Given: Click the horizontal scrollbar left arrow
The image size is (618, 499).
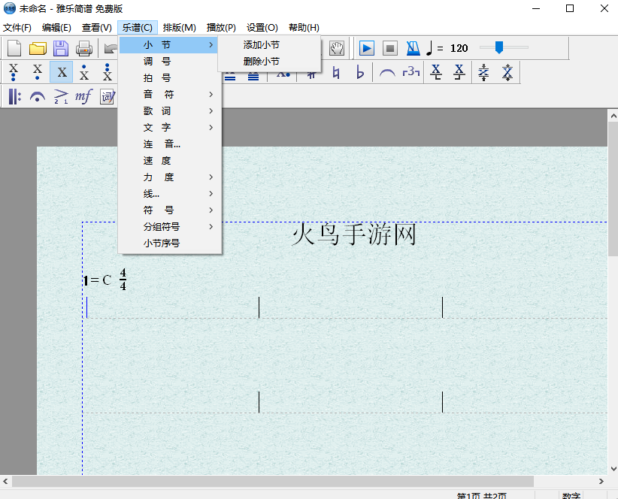Looking at the screenshot, I should (5, 481).
